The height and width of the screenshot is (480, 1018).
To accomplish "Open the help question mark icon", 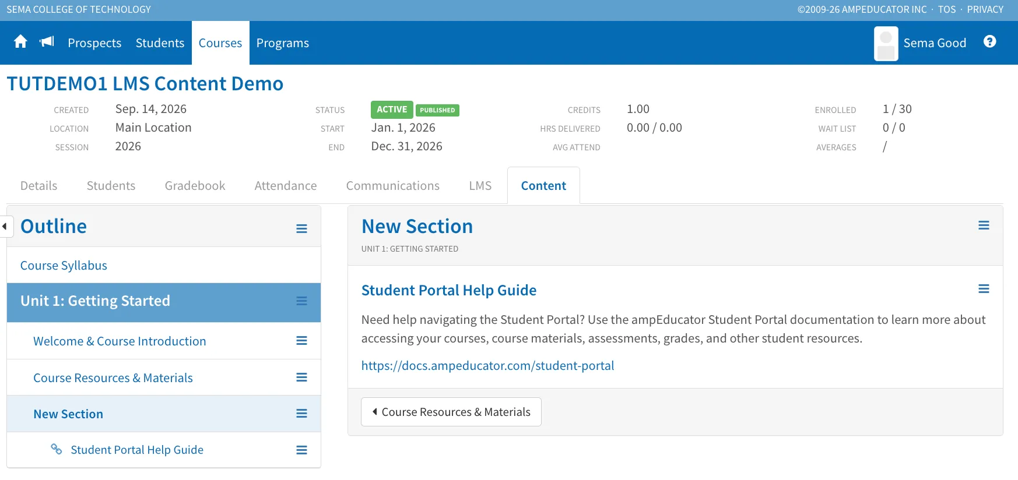I will click(989, 41).
